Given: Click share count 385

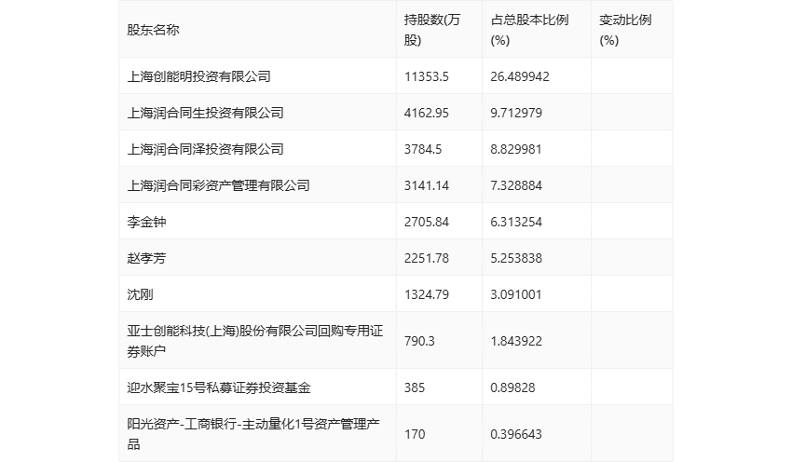Looking at the screenshot, I should coord(415,387).
